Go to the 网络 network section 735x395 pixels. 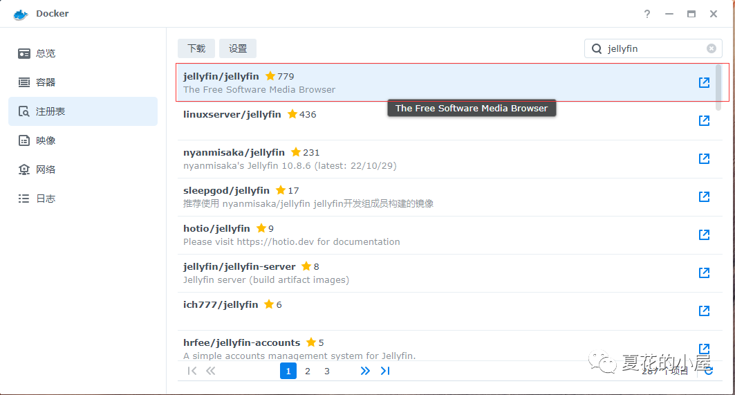coord(46,169)
